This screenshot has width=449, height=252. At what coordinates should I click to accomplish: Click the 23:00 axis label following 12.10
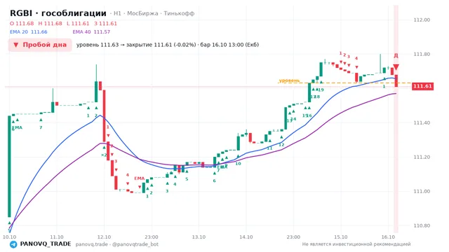[152, 237]
